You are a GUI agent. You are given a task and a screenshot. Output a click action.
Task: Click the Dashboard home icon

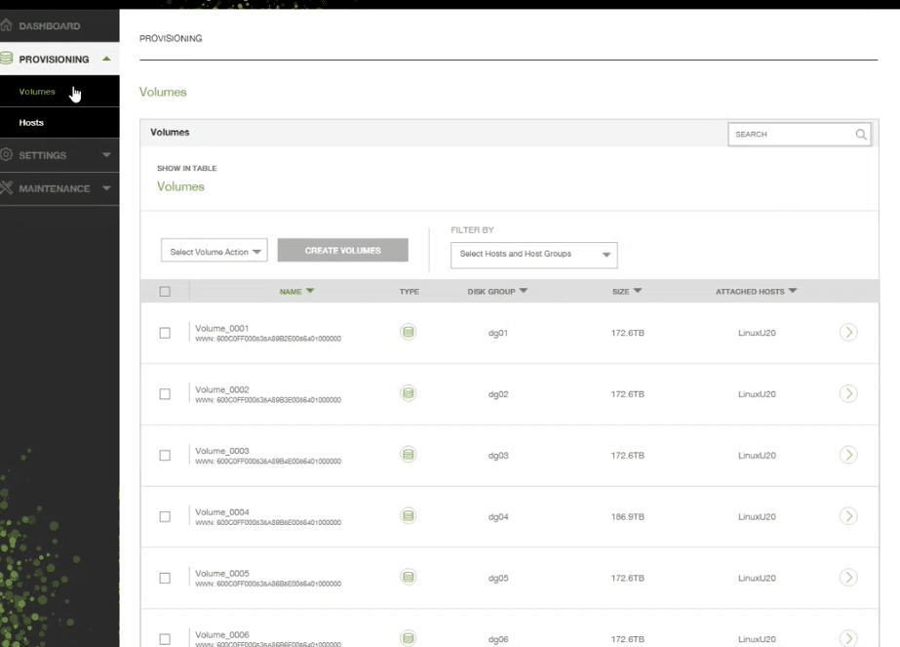[x=6, y=25]
